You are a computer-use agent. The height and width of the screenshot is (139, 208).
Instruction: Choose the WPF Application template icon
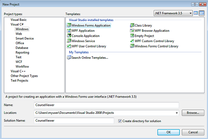(69, 31)
